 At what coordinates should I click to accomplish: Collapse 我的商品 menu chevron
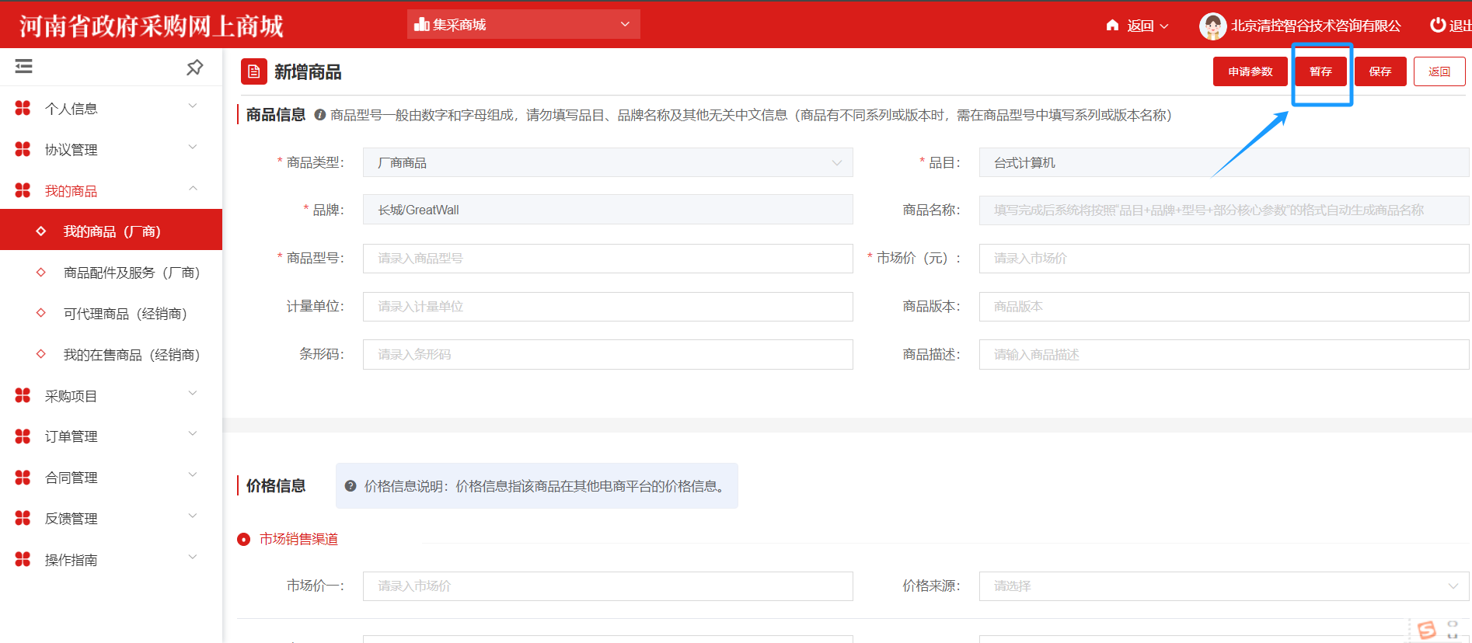click(x=194, y=188)
